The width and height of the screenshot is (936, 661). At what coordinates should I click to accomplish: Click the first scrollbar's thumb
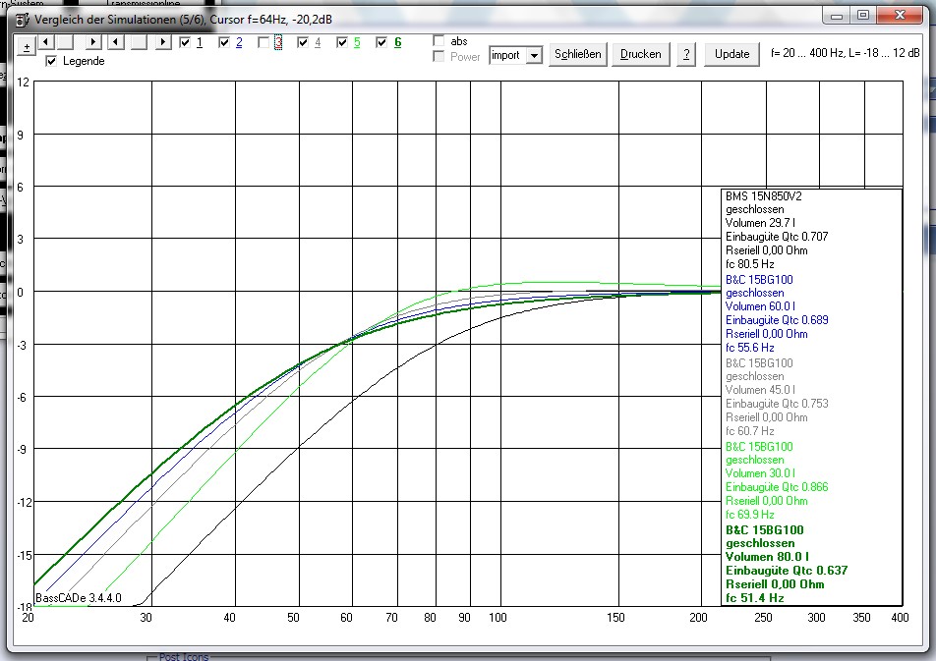pos(66,42)
